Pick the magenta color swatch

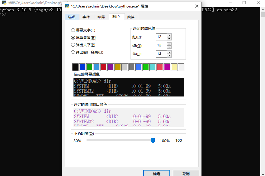(167, 67)
